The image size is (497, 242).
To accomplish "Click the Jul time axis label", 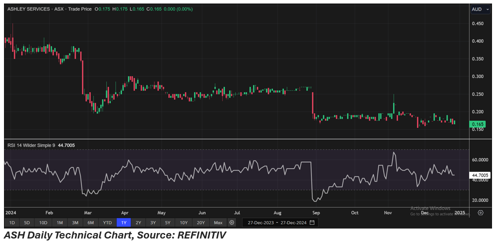I will pos(237,213).
